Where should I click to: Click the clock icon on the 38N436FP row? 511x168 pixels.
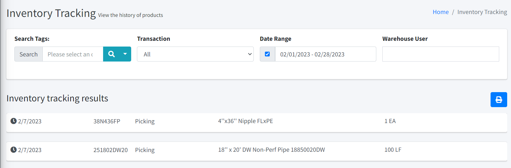(13, 121)
